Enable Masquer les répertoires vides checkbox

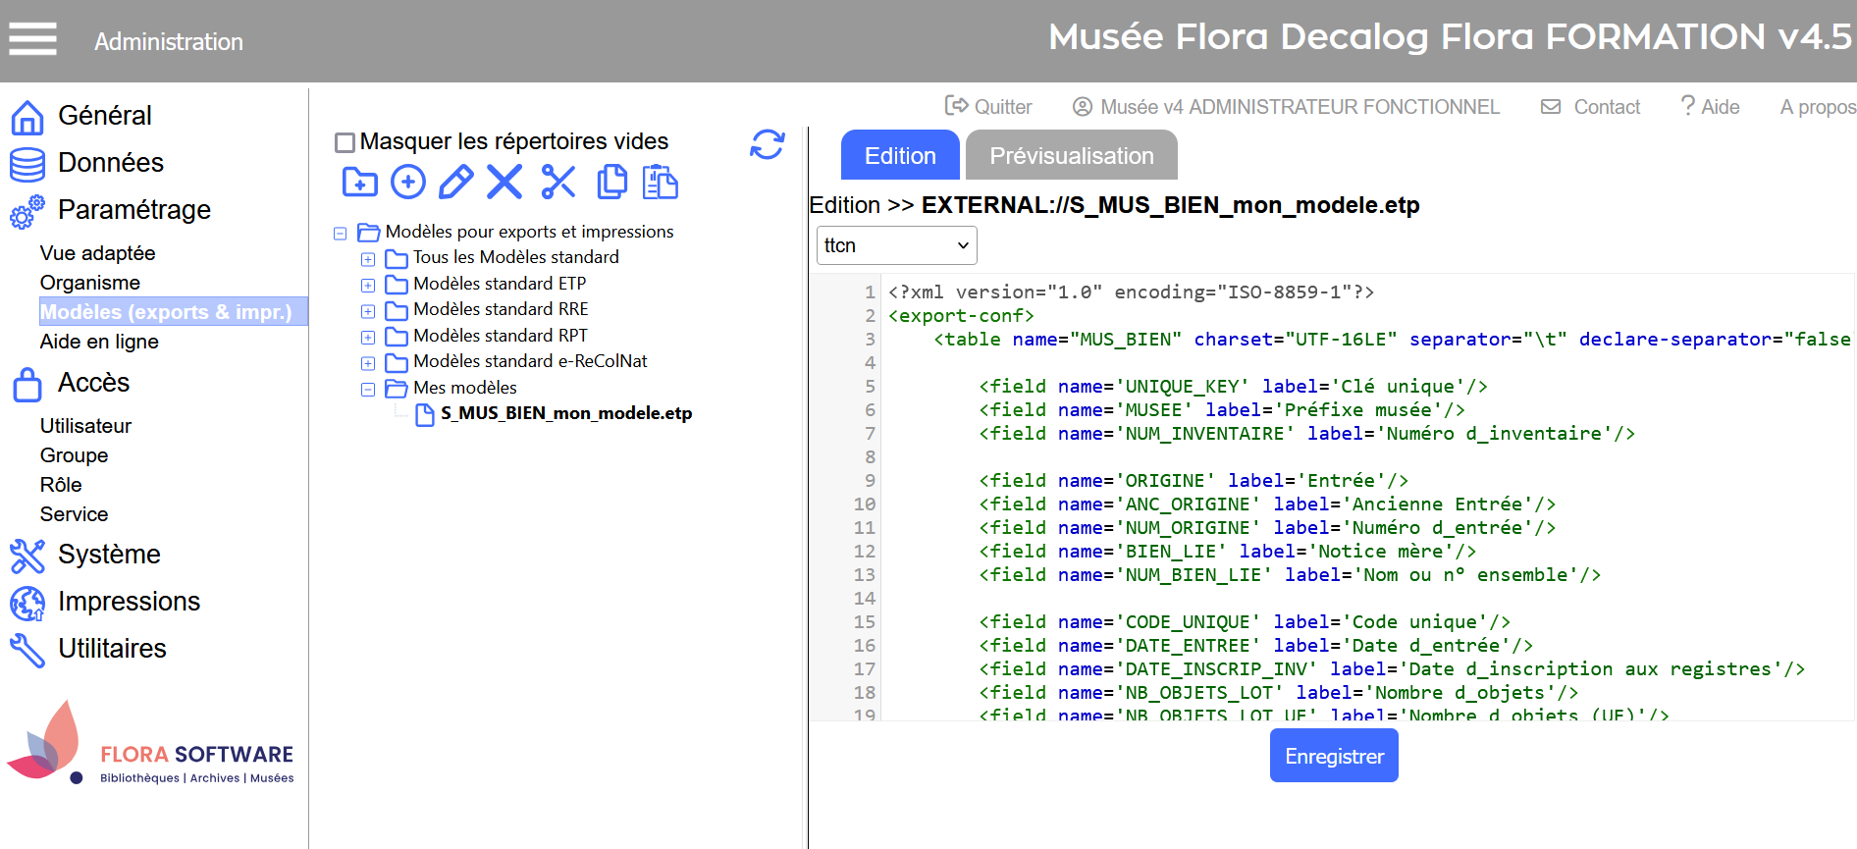point(345,143)
